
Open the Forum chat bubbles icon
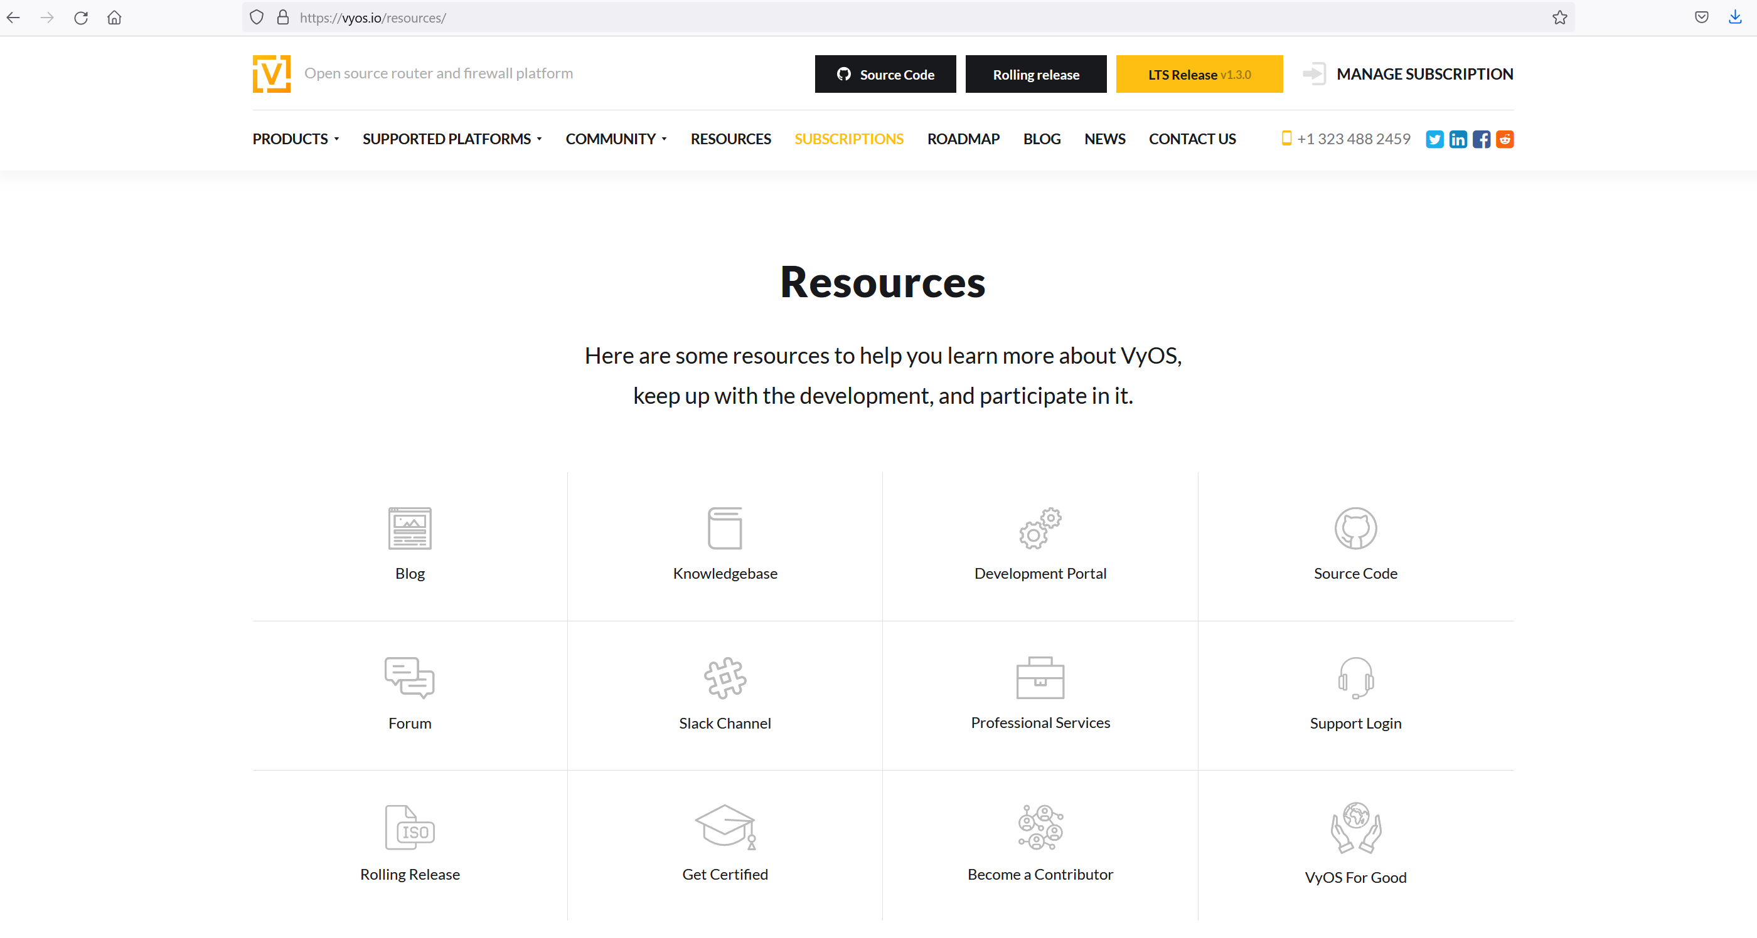pos(410,678)
